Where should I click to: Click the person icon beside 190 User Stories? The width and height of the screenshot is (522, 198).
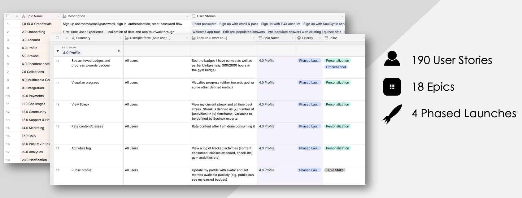(x=392, y=58)
